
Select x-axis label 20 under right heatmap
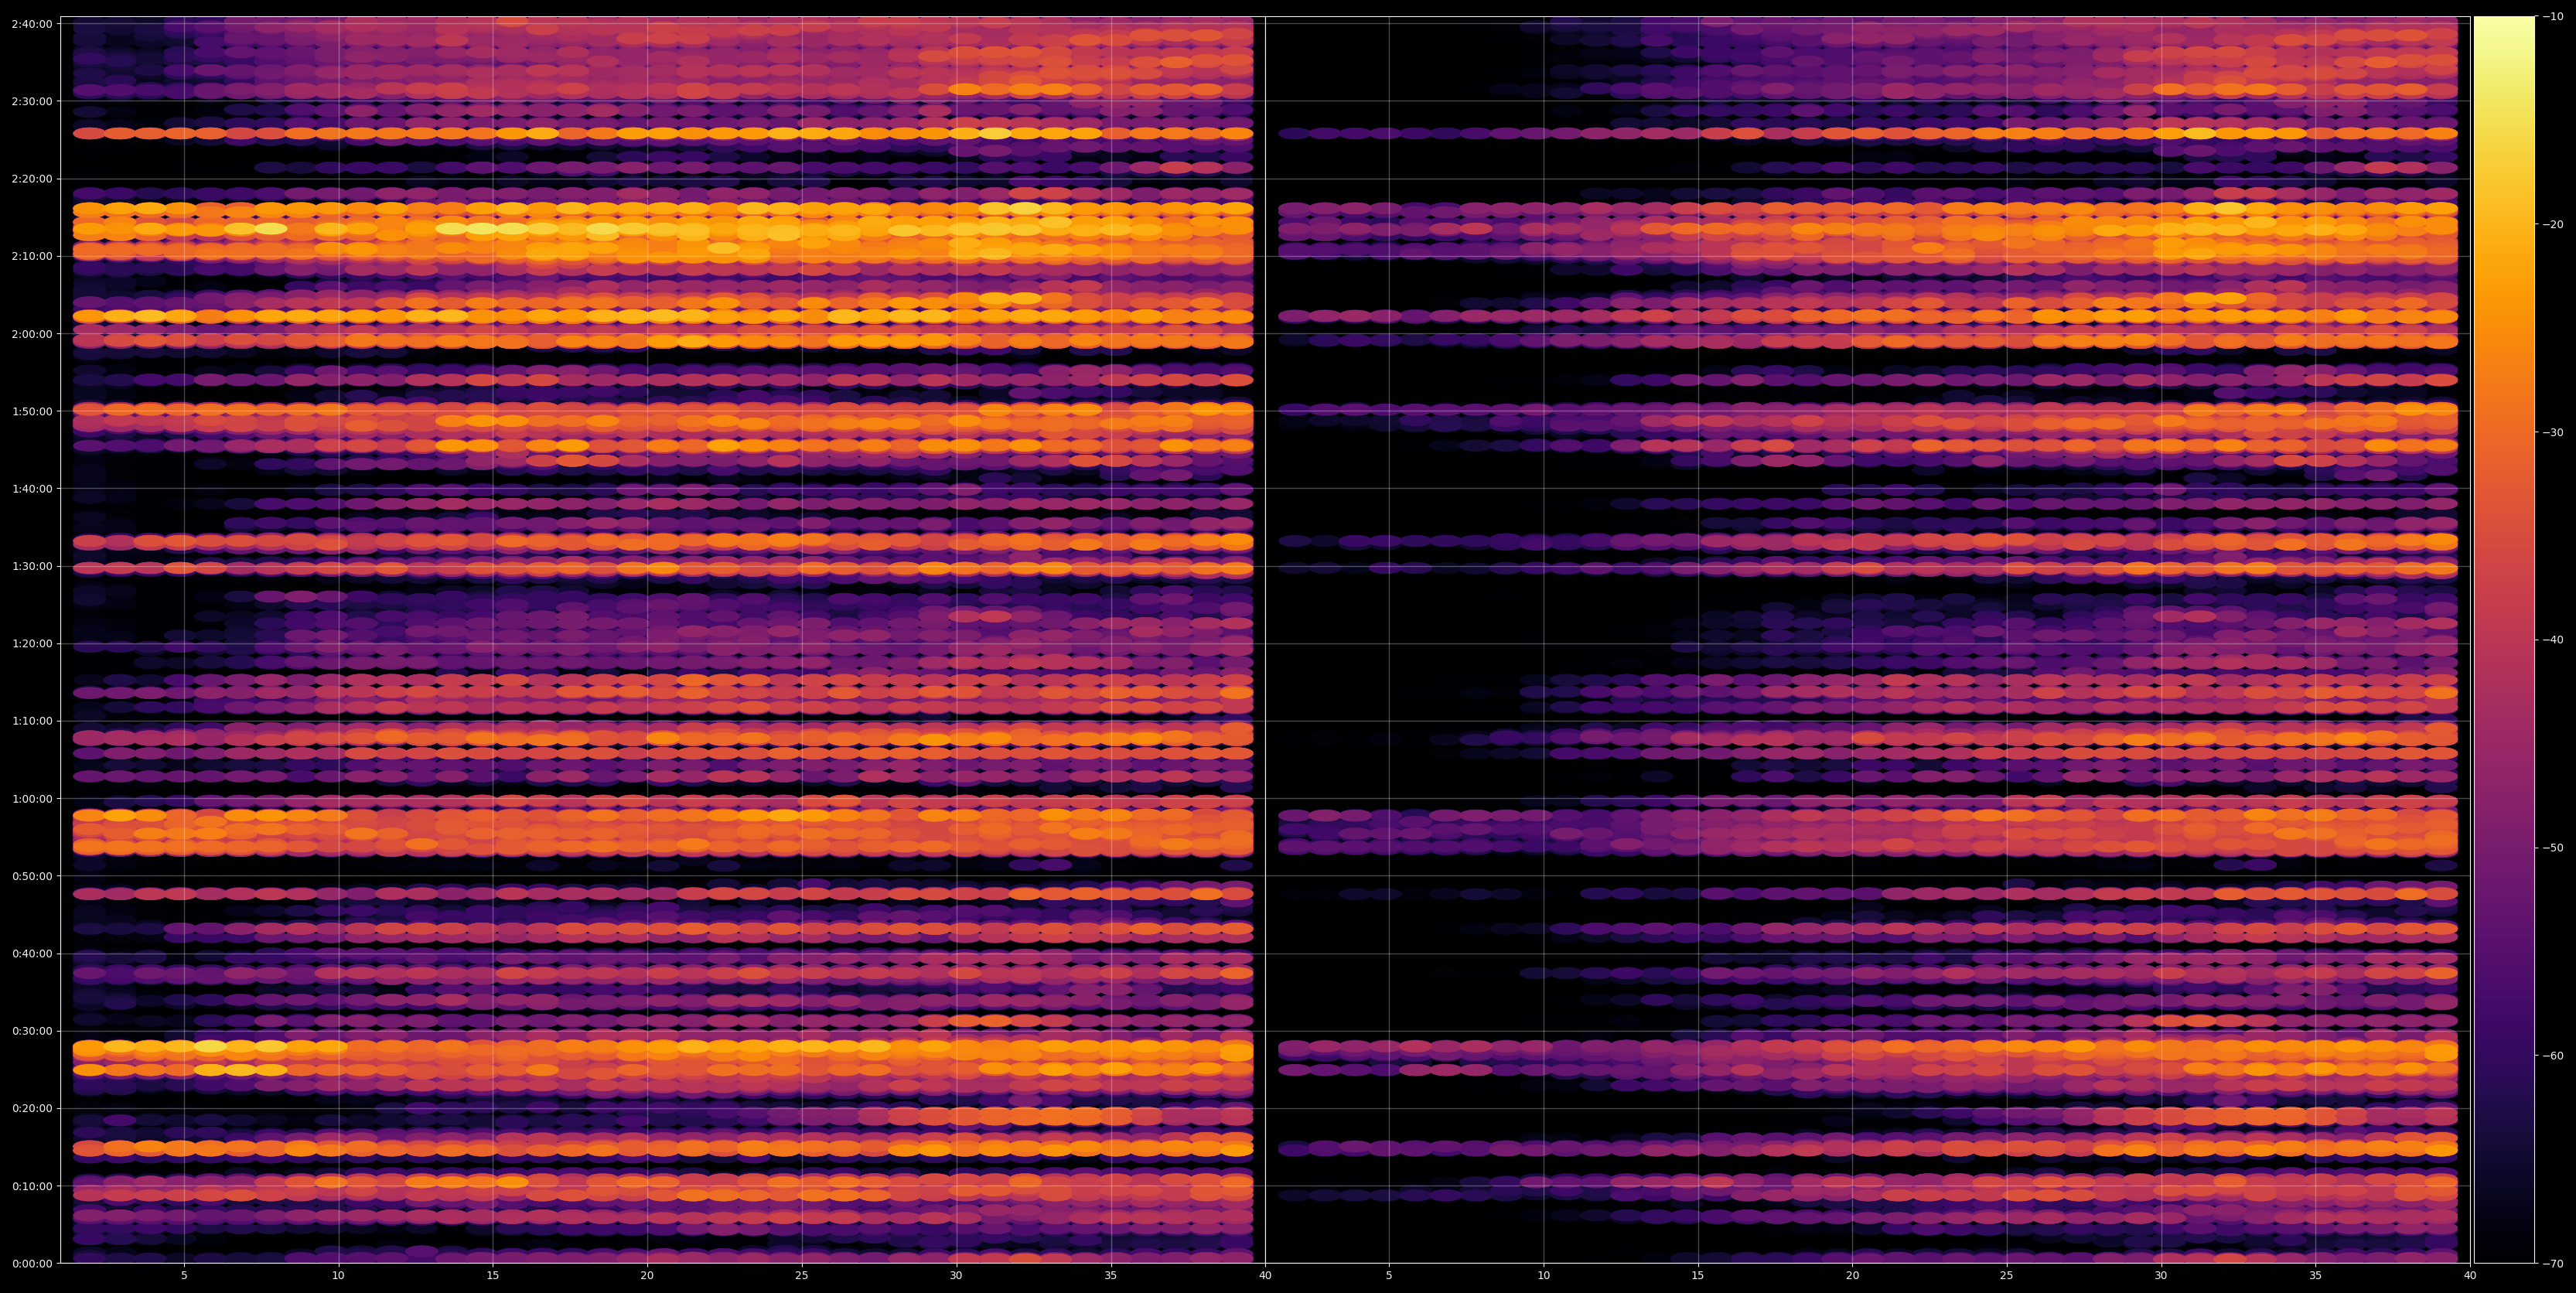click(1852, 1276)
